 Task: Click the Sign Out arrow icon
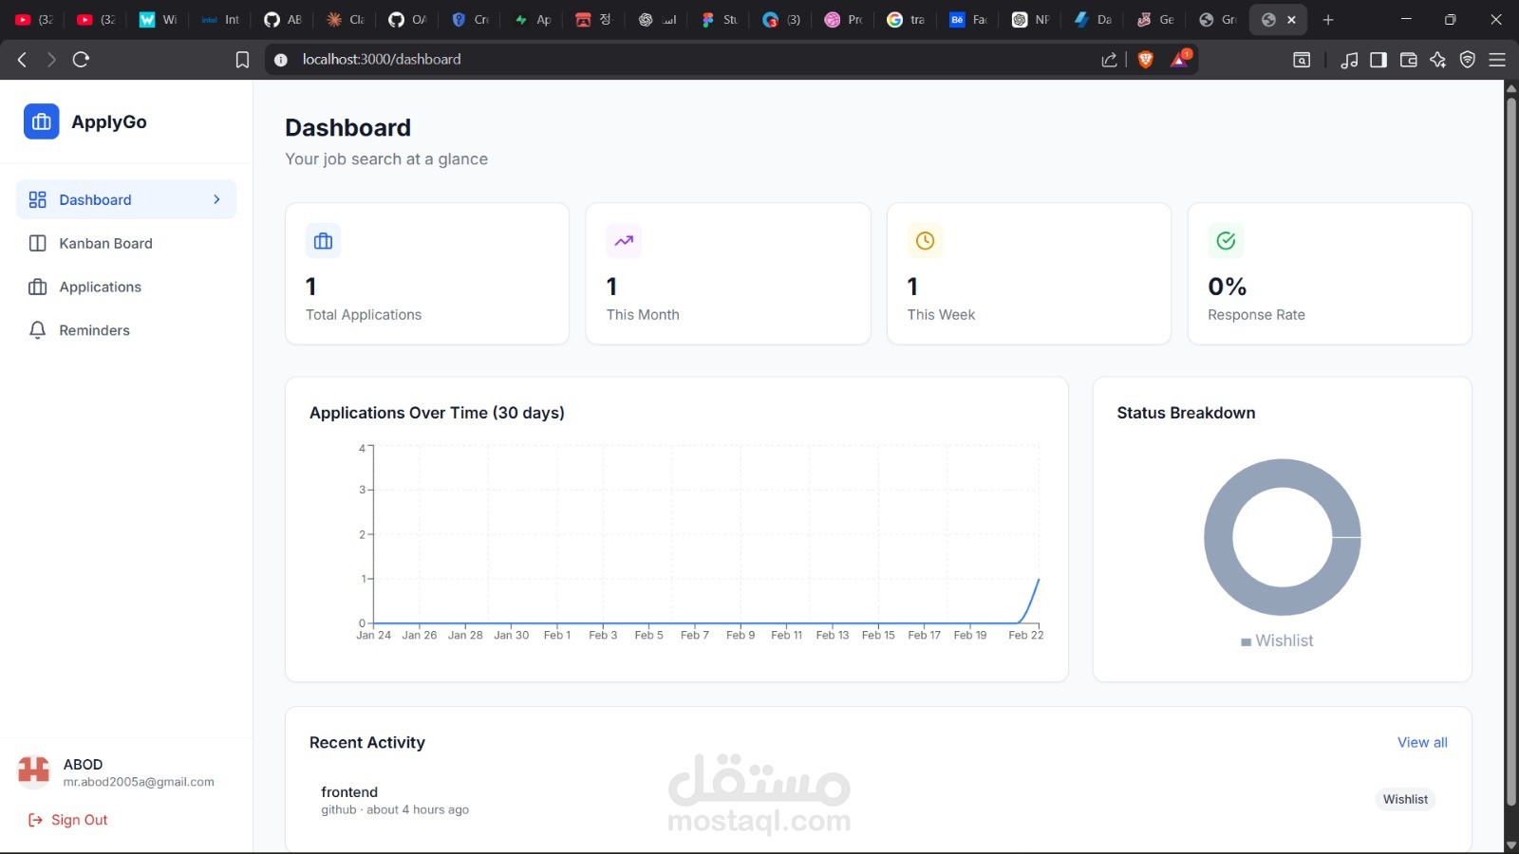point(35,820)
